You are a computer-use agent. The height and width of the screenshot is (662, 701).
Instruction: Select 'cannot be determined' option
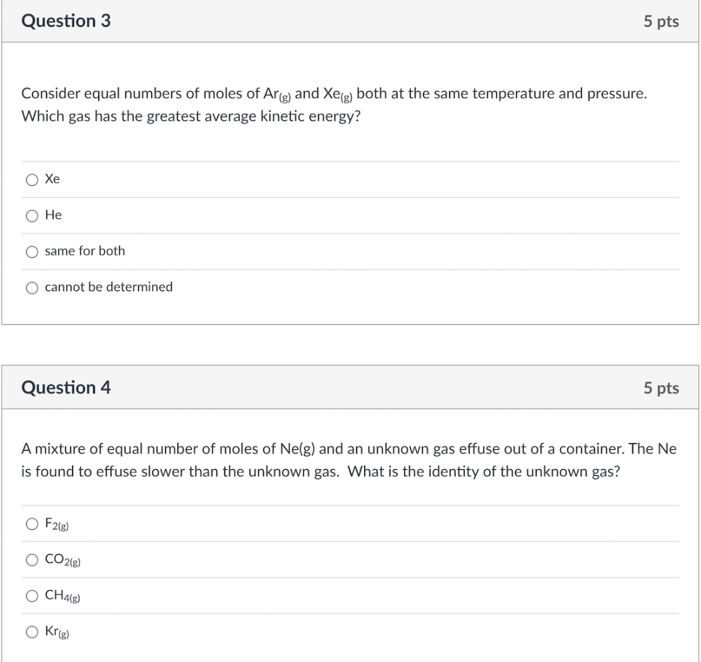[x=31, y=287]
